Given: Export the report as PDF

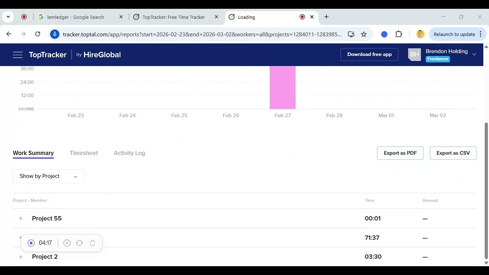Looking at the screenshot, I should pos(400,153).
